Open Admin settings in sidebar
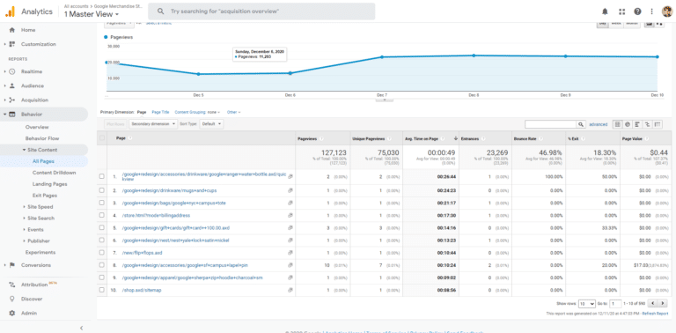The height and width of the screenshot is (333, 676). tap(29, 313)
